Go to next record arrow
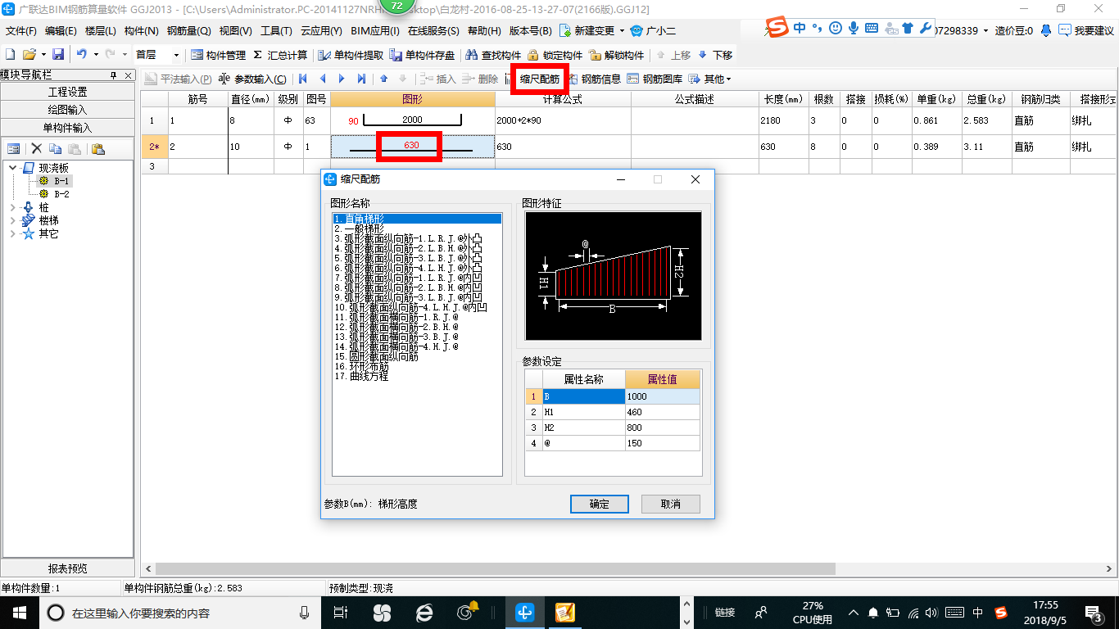Viewport: 1119px width, 629px height. (x=342, y=79)
